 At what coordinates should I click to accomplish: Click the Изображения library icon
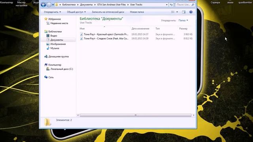[48, 44]
